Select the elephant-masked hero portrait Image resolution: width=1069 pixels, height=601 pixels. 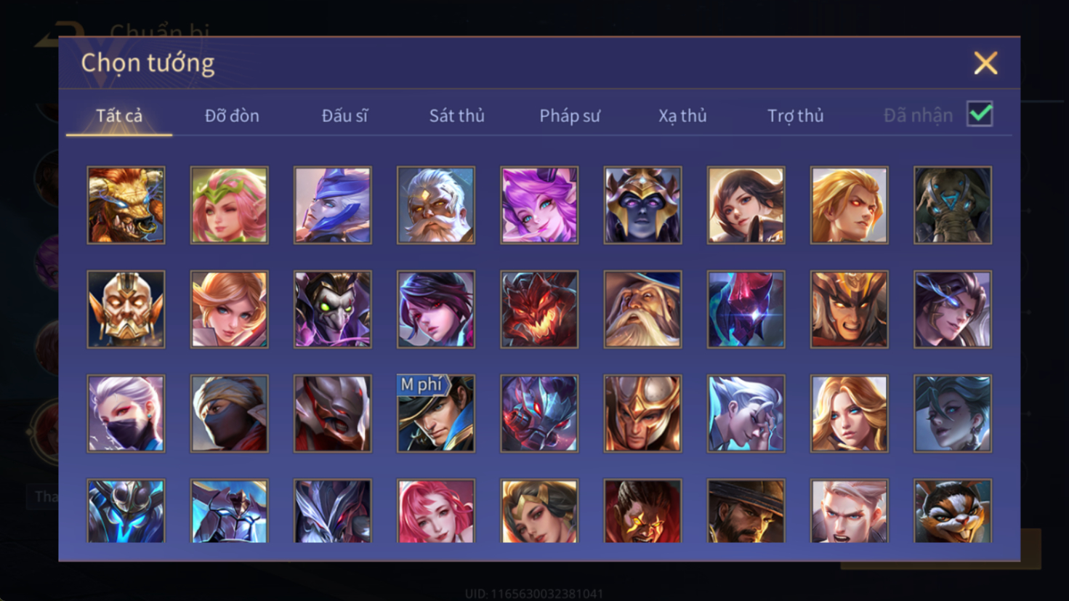953,205
